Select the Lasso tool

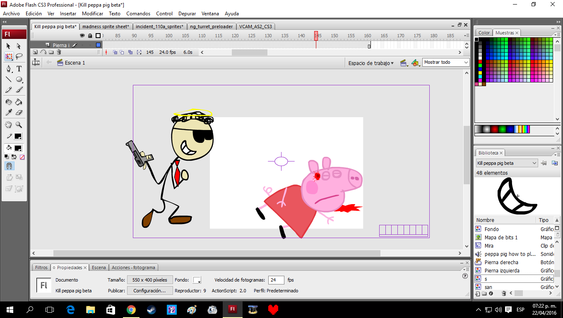pyautogui.click(x=19, y=56)
